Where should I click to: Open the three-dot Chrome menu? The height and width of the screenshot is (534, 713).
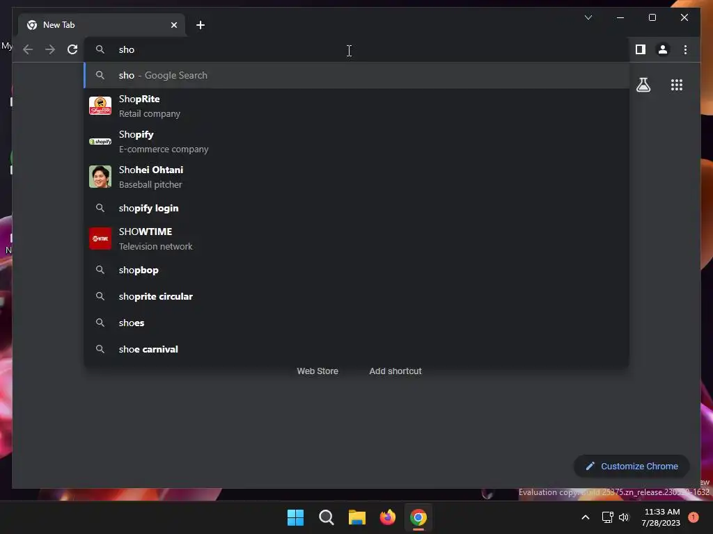pyautogui.click(x=685, y=49)
